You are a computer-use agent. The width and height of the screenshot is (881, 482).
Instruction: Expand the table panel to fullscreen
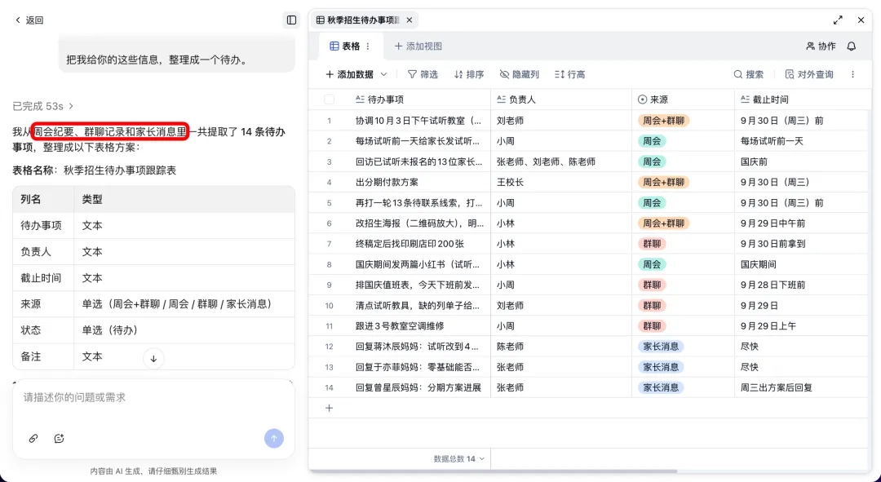coord(838,20)
